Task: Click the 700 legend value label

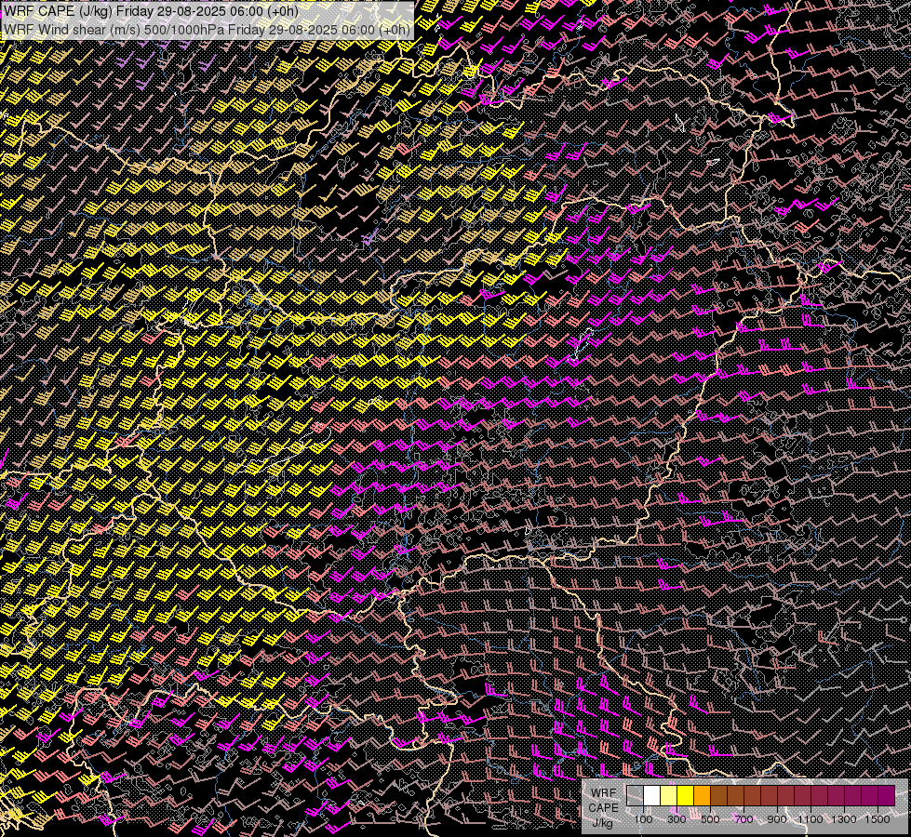Action: pos(744,819)
